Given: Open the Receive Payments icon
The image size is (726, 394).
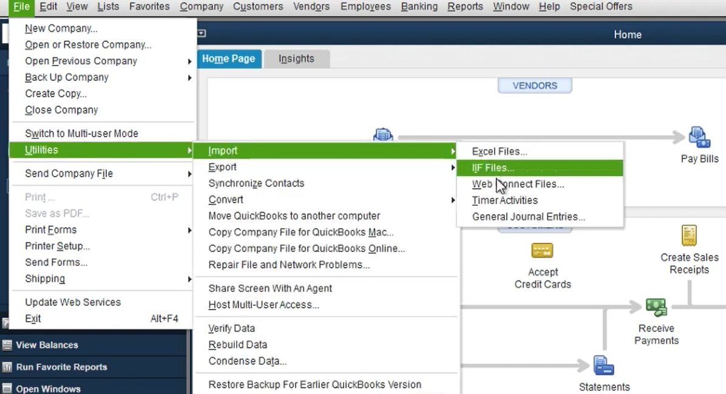Looking at the screenshot, I should [656, 307].
